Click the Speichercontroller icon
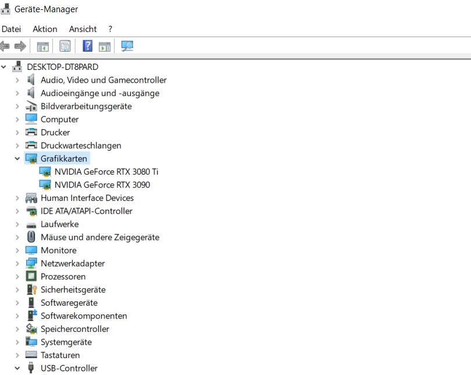471x375 pixels. (x=31, y=328)
